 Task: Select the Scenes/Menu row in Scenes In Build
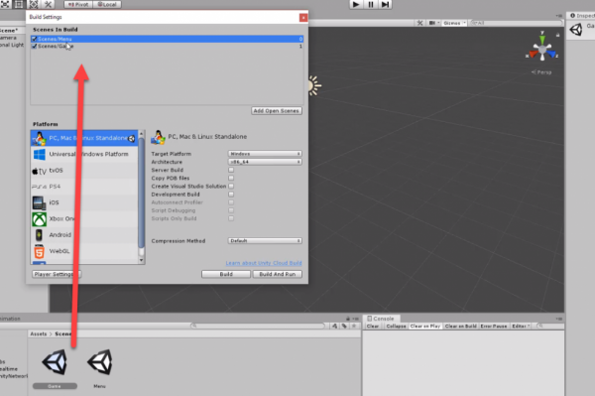click(167, 39)
